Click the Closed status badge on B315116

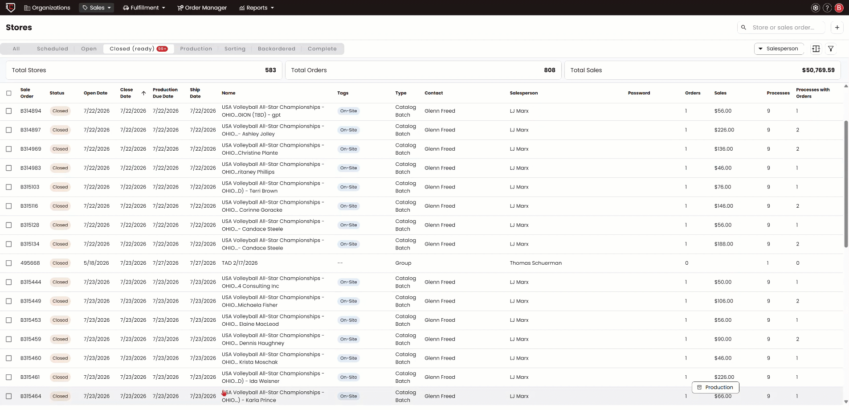pos(60,206)
